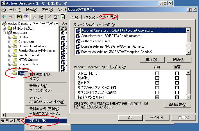The height and width of the screenshot is (131, 199).
Task: Expand the Domain Controllers tree node
Action: coord(10,46)
